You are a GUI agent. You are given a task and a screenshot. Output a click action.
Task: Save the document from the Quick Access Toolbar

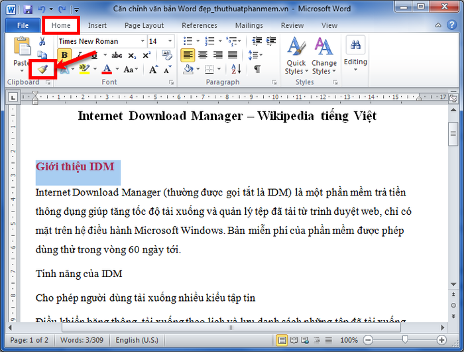[27, 9]
